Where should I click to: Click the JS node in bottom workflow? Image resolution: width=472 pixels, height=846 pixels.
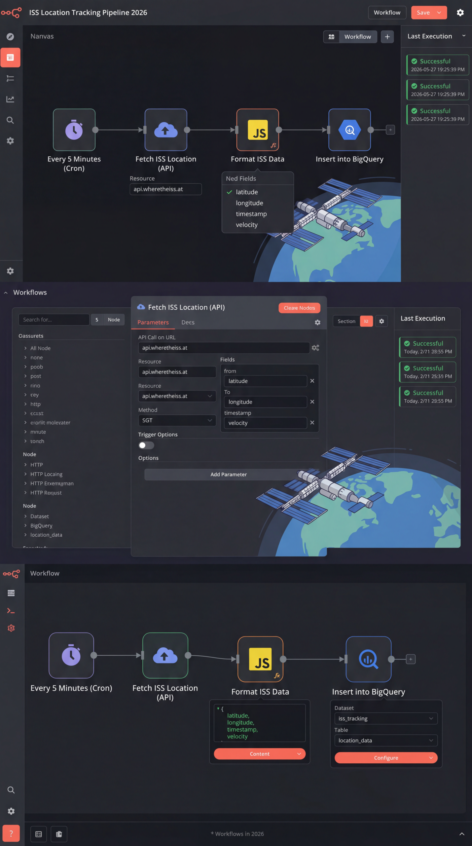pos(260,659)
